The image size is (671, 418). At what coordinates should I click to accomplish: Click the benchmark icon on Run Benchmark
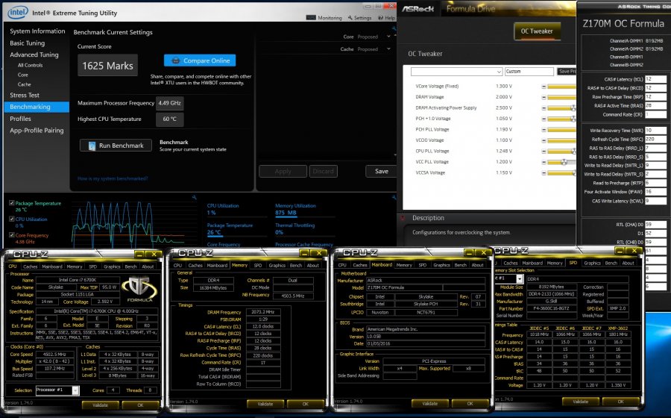(92, 146)
